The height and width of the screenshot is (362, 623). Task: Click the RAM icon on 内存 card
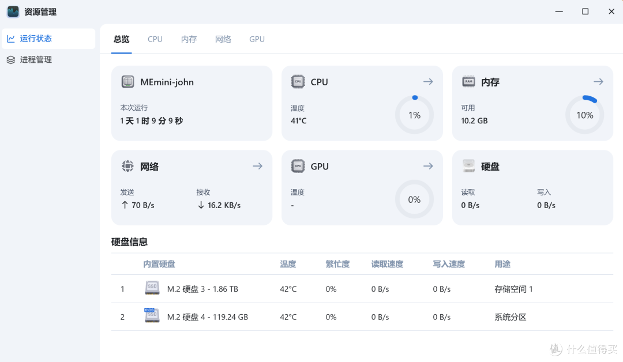point(468,81)
